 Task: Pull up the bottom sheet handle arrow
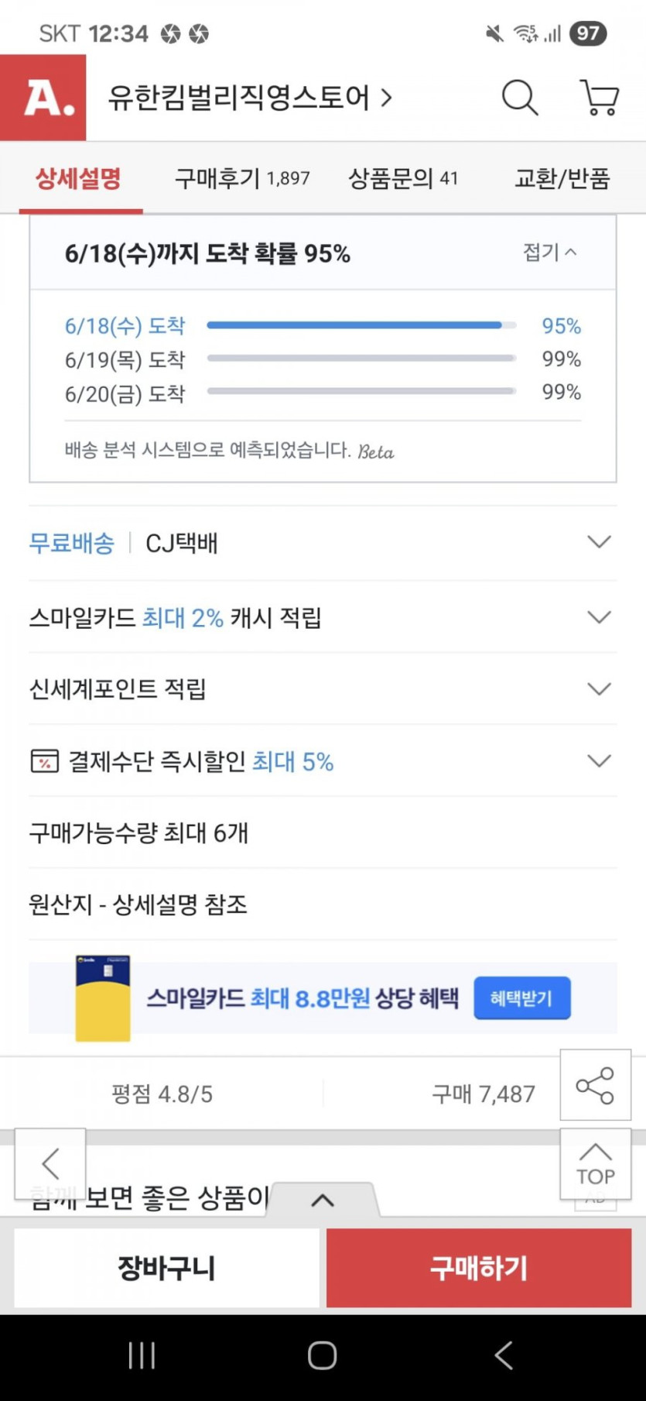pyautogui.click(x=323, y=1200)
